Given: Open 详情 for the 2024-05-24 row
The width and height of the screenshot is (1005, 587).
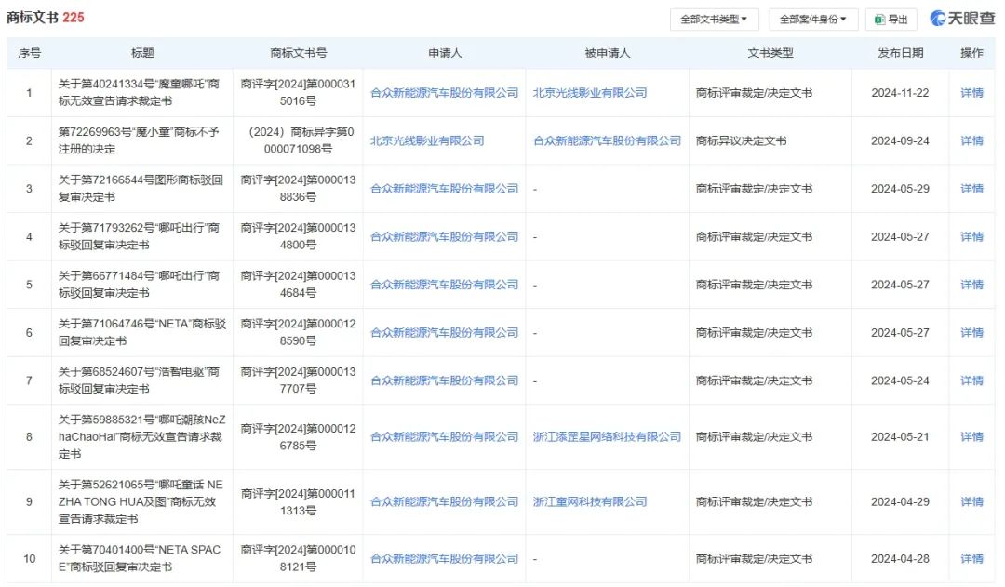Looking at the screenshot, I should 971,380.
